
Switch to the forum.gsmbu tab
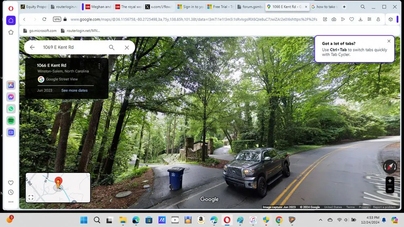tap(250, 7)
